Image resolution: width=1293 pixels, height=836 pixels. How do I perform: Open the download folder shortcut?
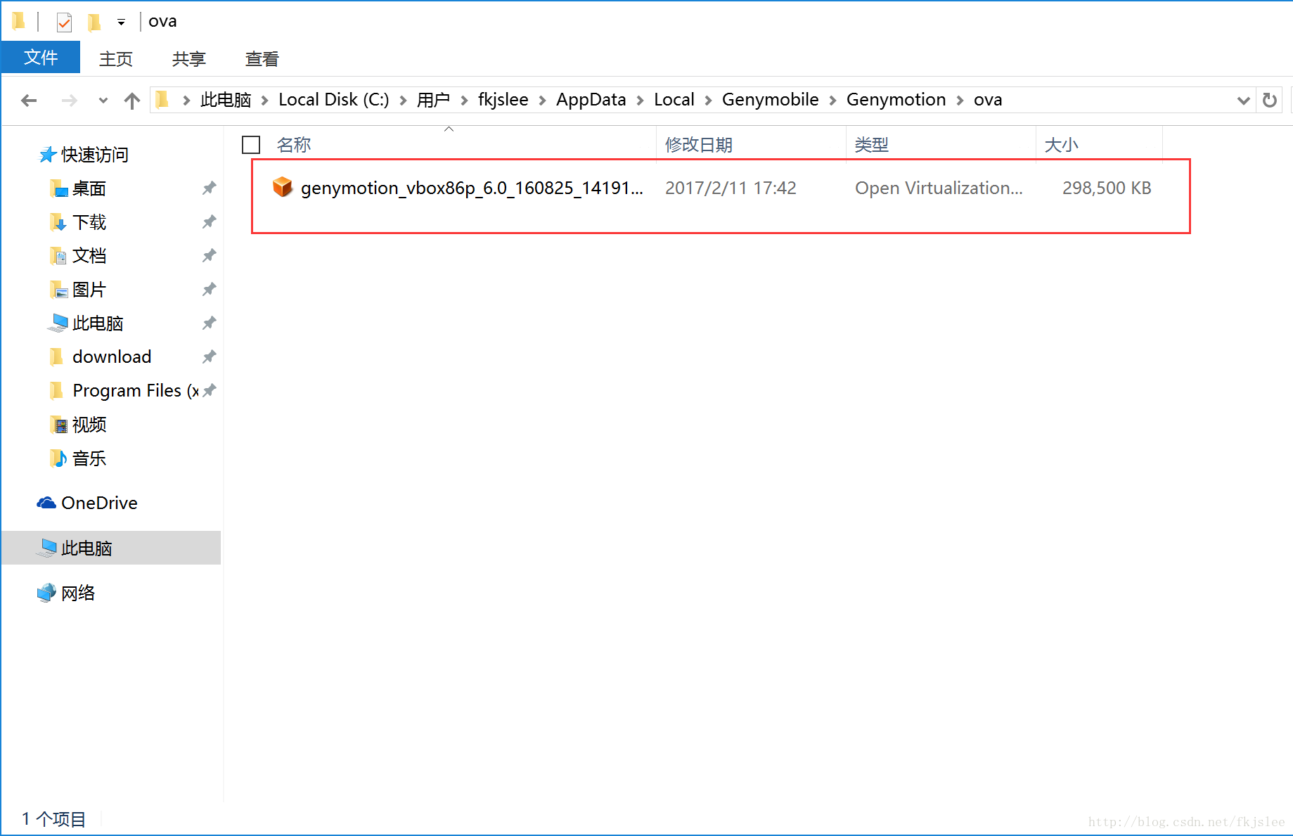coord(112,357)
